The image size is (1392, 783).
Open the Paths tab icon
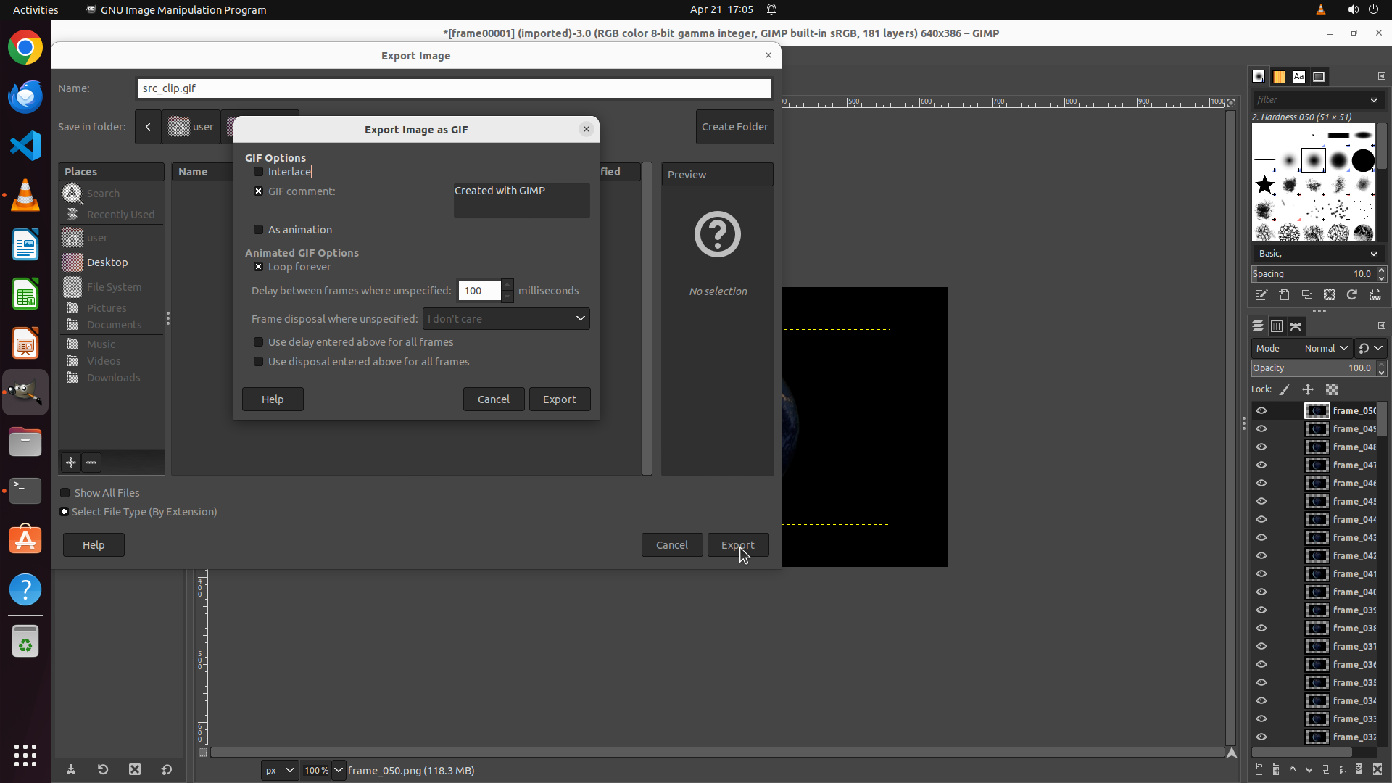(x=1296, y=326)
